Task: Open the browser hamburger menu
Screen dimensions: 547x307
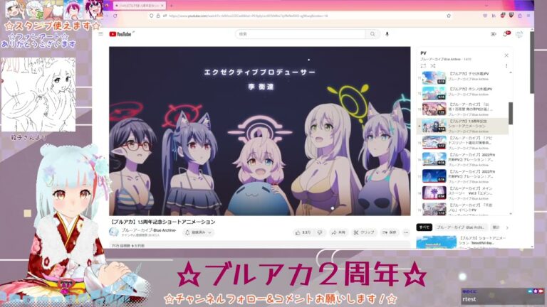Action: pos(528,16)
